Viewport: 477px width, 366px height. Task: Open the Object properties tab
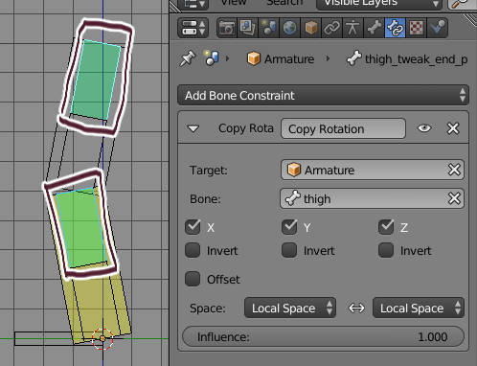tap(310, 28)
